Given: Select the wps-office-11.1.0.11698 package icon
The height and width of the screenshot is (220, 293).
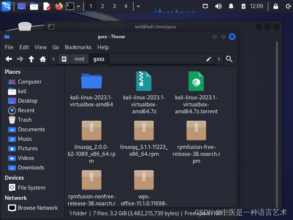Looking at the screenshot, I should tap(144, 180).
